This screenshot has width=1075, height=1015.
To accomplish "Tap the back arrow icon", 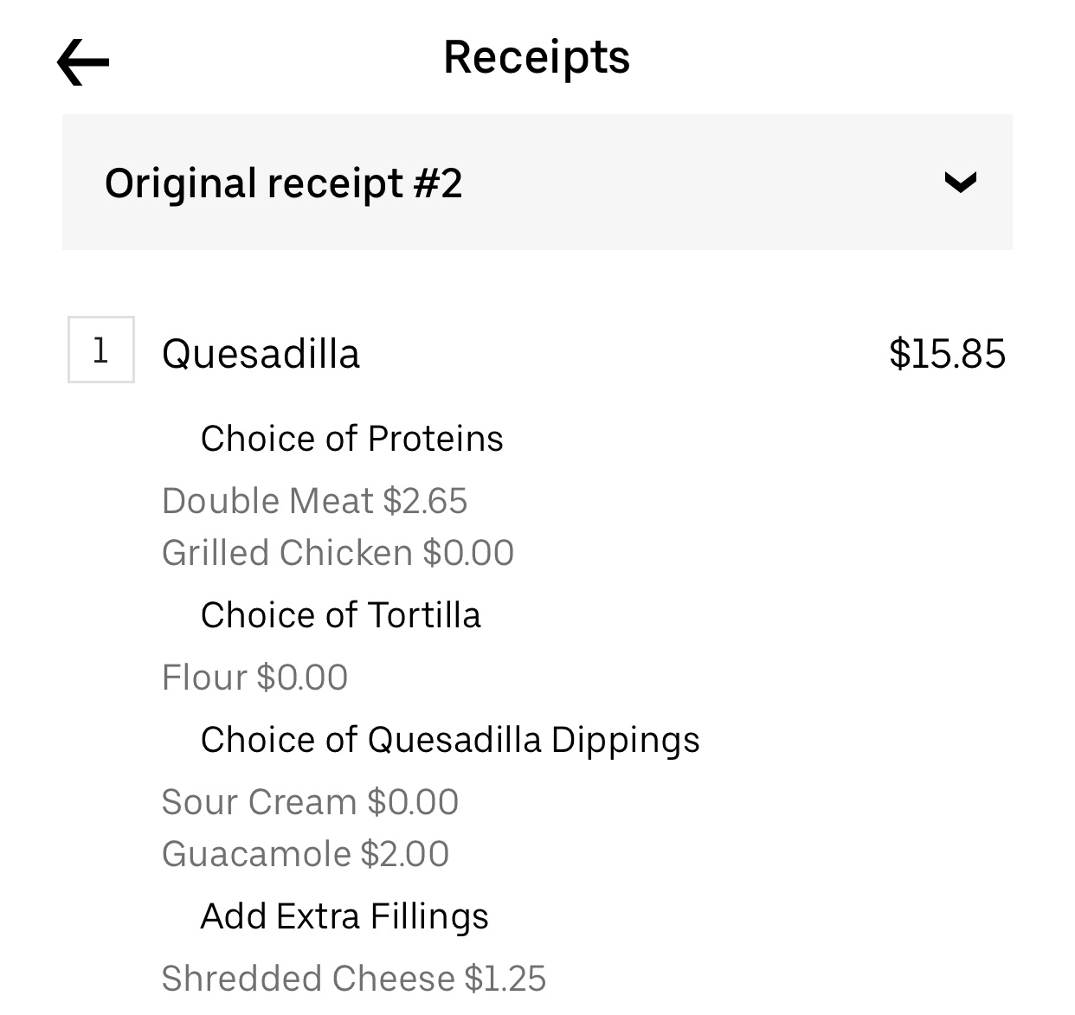I will (83, 61).
